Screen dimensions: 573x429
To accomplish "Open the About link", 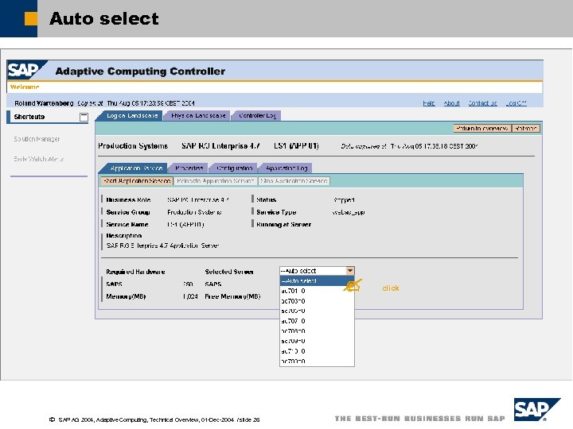I will point(452,103).
